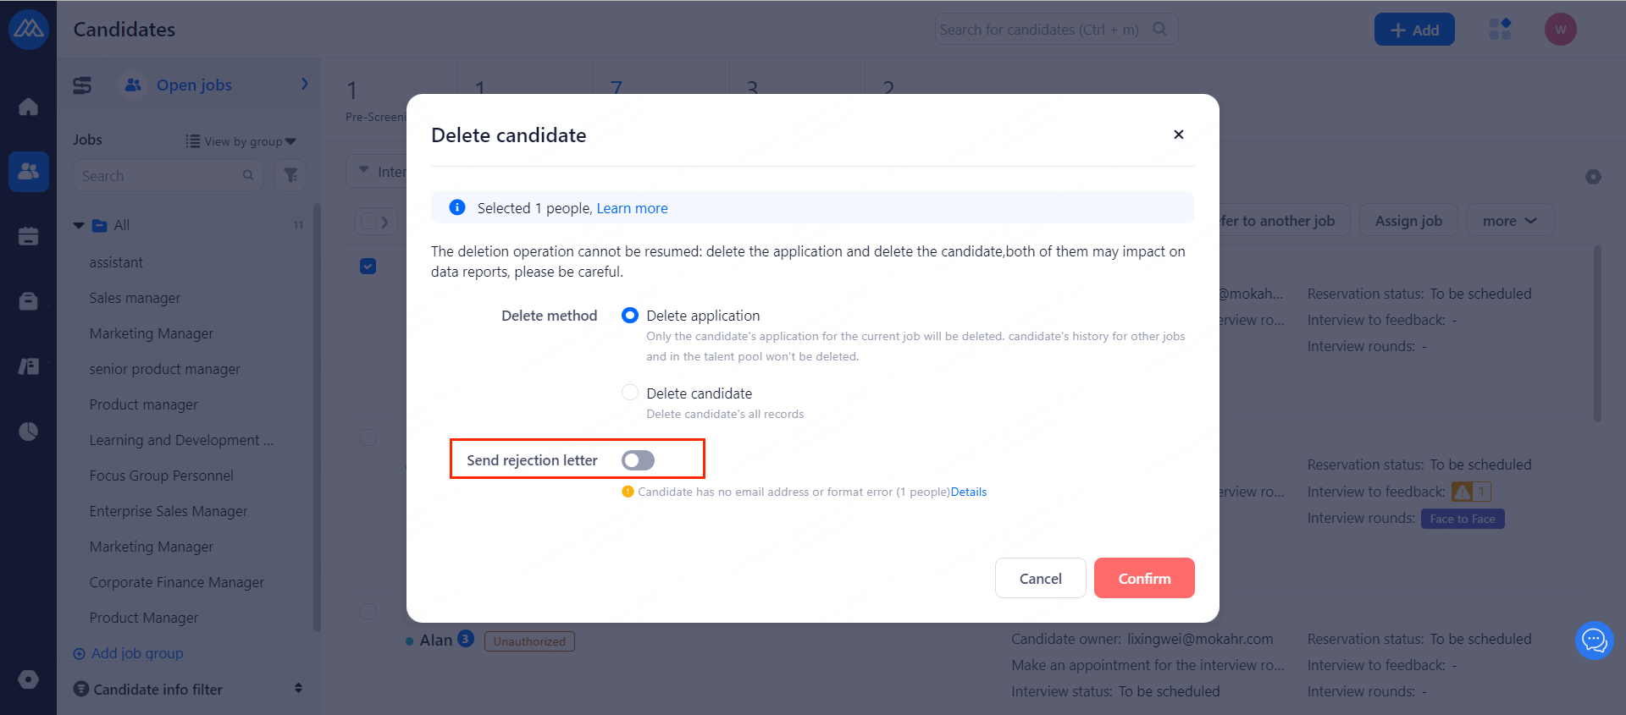Screen dimensions: 1626x715
Task: Collapse the All jobs tree folder
Action: (79, 225)
